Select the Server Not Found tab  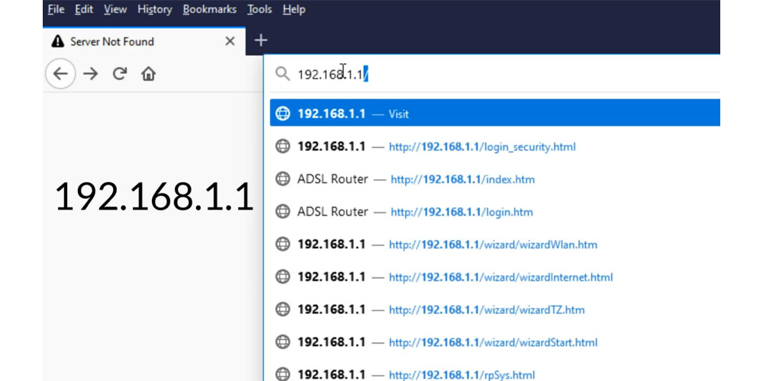click(x=143, y=41)
